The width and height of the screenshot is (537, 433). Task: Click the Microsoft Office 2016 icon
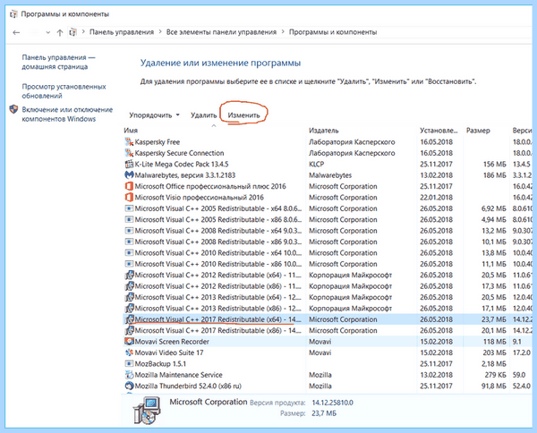(x=129, y=186)
